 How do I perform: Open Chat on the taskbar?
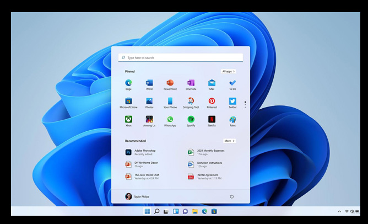185,211
